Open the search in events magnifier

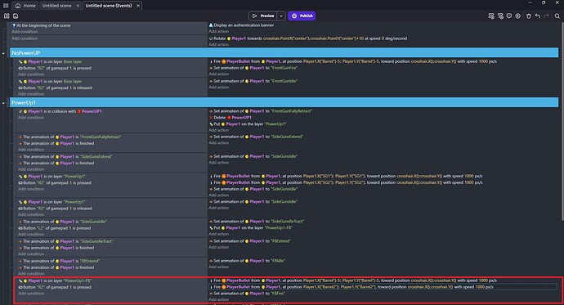click(557, 16)
